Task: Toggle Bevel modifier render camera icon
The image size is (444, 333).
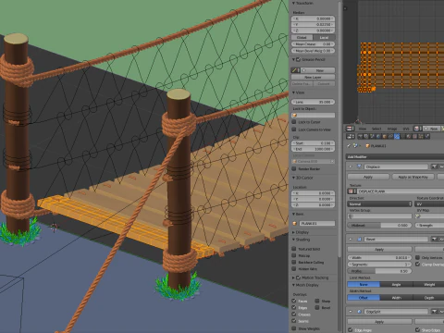Action: coord(434,239)
